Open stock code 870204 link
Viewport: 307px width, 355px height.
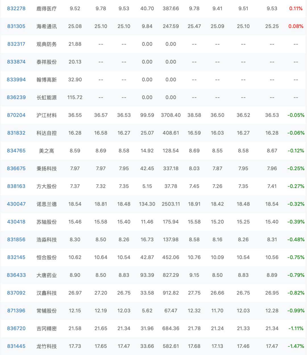click(16, 115)
